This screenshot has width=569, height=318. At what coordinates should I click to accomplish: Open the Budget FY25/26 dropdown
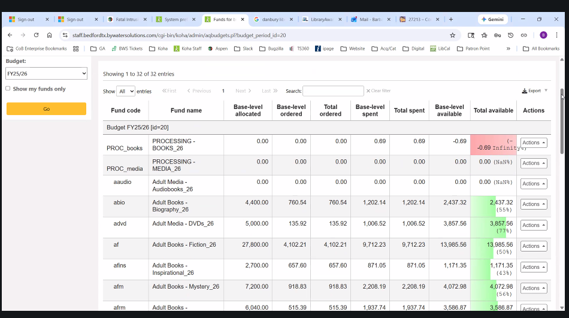click(47, 74)
